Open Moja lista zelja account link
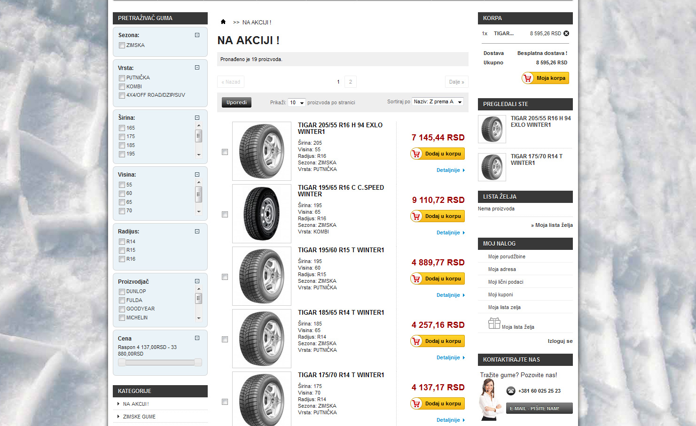 tap(504, 307)
